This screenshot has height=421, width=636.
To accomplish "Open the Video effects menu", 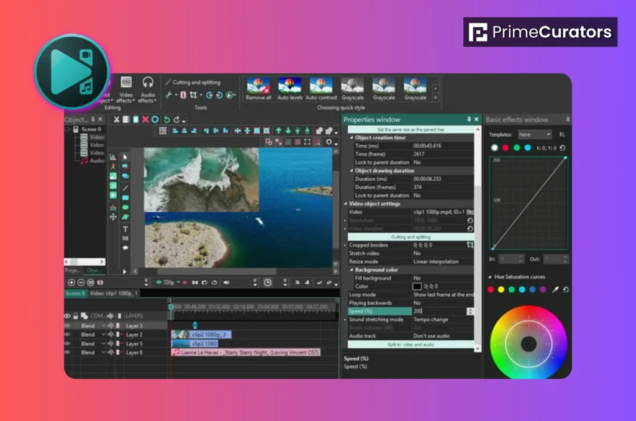I will click(126, 91).
